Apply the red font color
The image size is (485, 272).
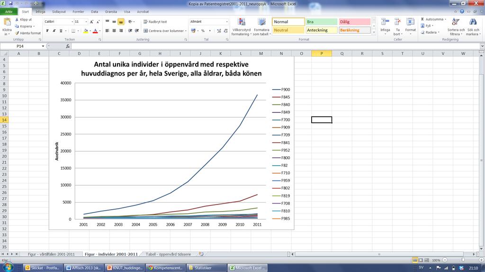coord(95,31)
